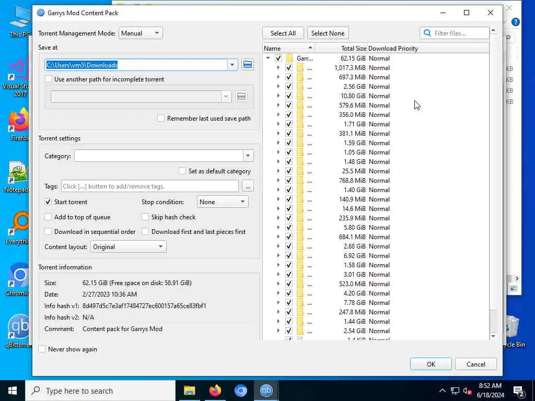Click Select All button

click(283, 33)
